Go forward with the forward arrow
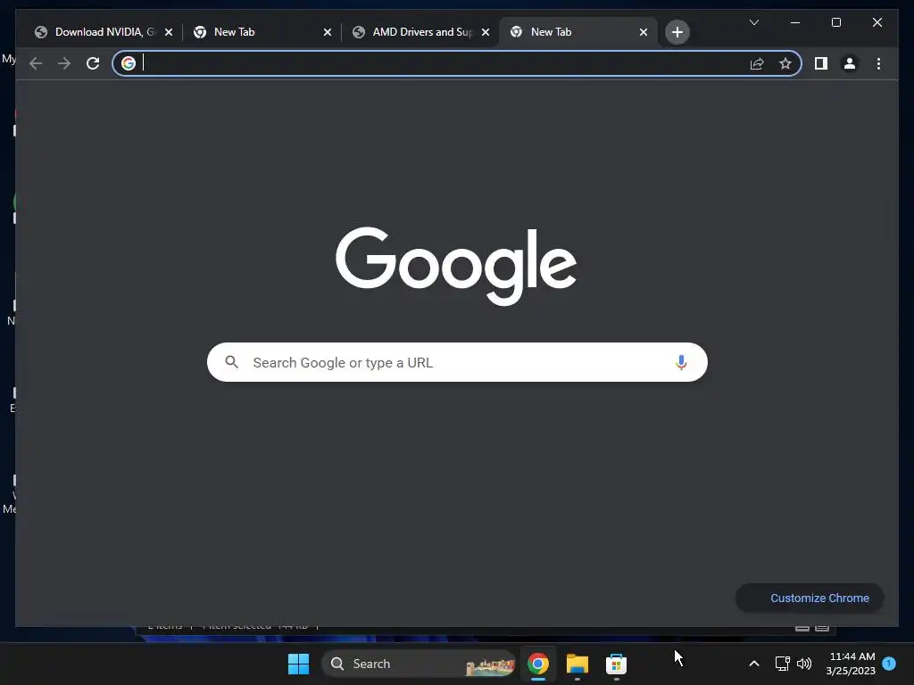The image size is (914, 685). pos(64,63)
